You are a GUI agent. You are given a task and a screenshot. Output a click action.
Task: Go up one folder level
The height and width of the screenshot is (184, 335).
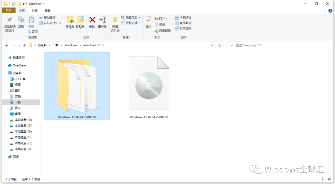tap(25, 45)
